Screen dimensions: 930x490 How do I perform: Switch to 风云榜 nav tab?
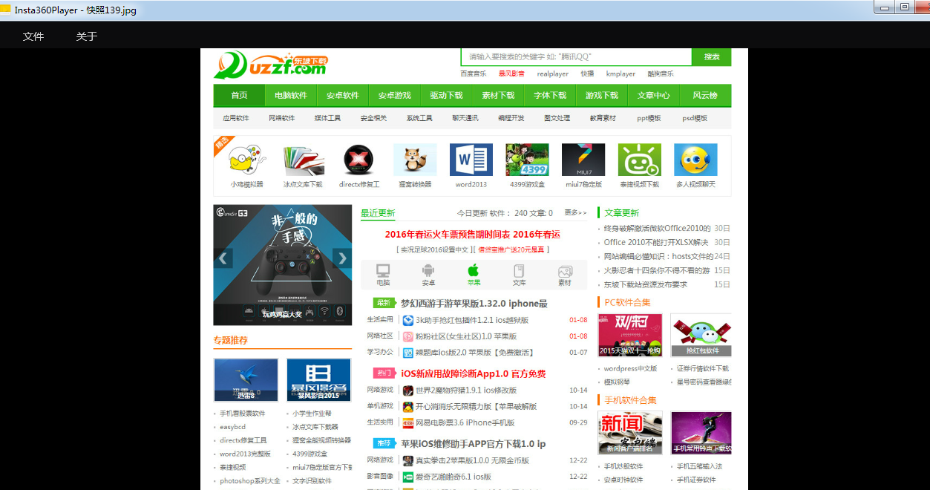[x=705, y=95]
